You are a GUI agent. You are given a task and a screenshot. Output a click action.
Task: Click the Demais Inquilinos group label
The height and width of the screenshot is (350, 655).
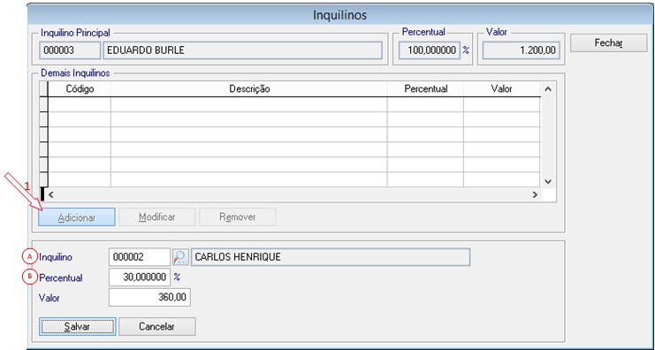(75, 73)
